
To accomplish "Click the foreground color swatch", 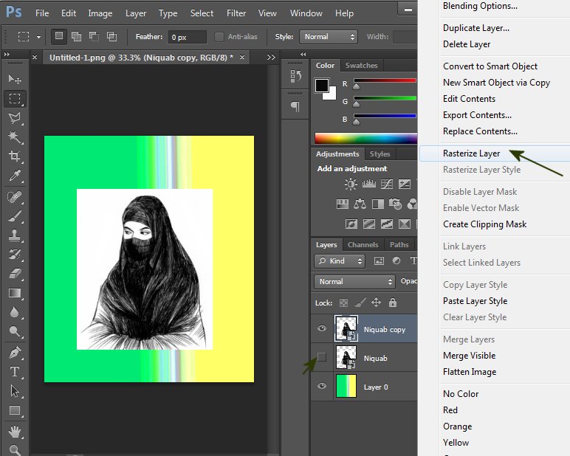I will (x=323, y=86).
